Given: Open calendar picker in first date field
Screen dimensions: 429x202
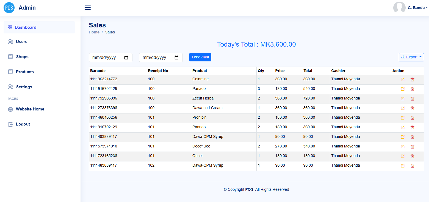Looking at the screenshot, I should [x=126, y=58].
